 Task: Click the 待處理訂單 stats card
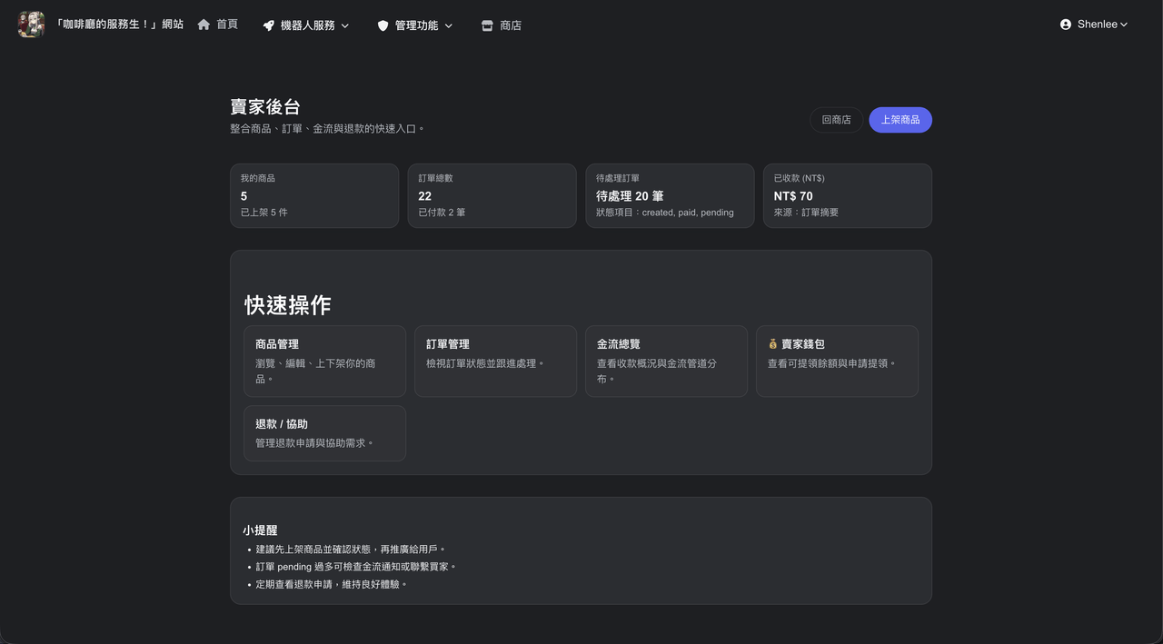click(x=670, y=195)
